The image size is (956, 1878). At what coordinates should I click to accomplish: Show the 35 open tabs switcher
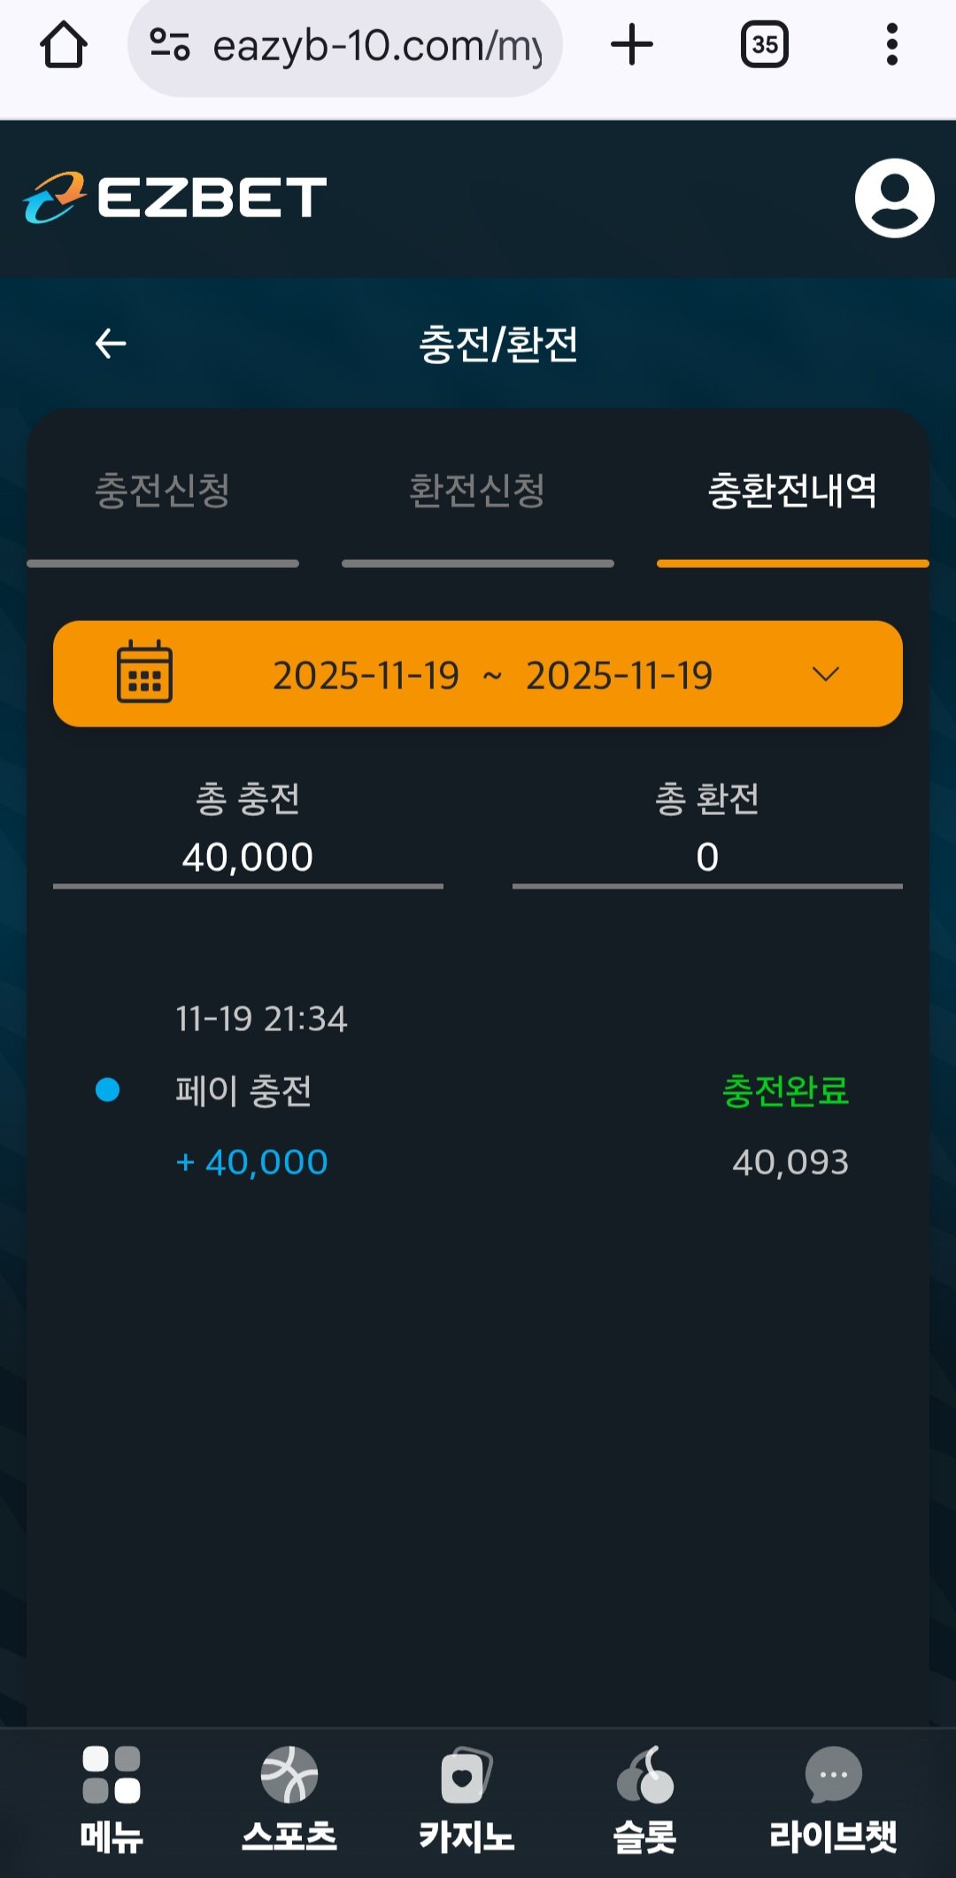coord(764,45)
